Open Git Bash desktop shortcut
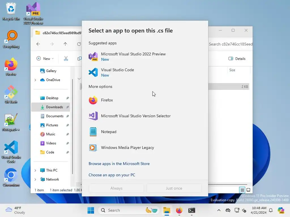 [11, 94]
